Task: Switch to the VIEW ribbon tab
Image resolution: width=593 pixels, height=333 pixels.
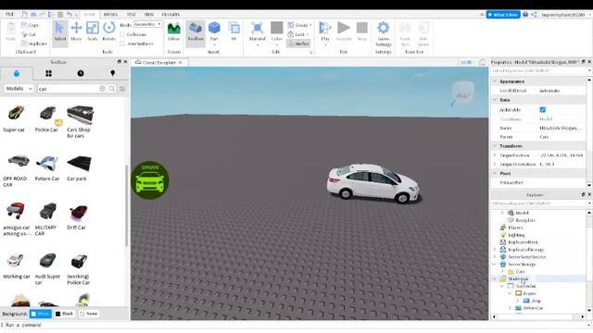Action: point(148,15)
